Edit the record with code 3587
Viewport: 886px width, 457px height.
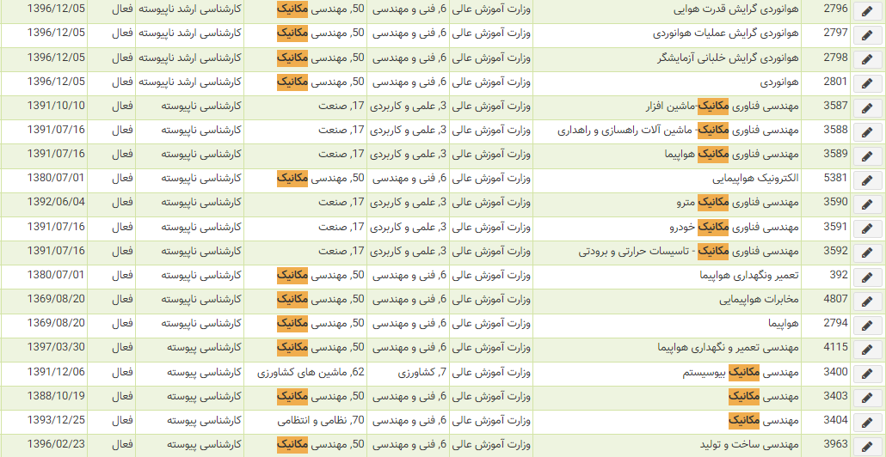pyautogui.click(x=867, y=107)
